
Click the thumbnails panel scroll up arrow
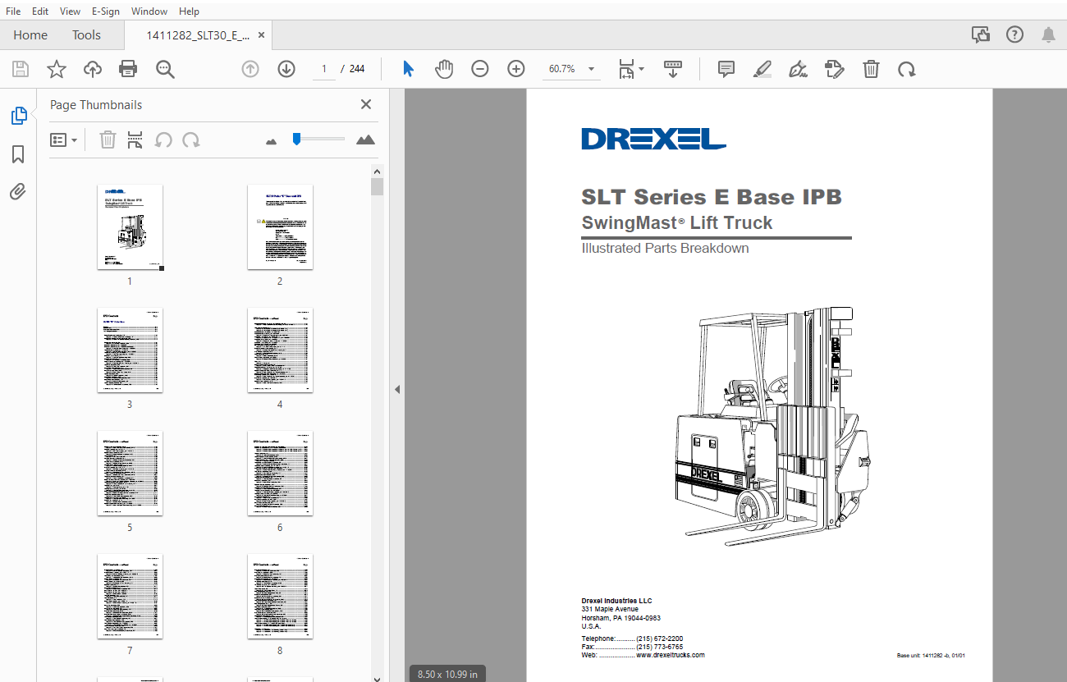pyautogui.click(x=377, y=172)
